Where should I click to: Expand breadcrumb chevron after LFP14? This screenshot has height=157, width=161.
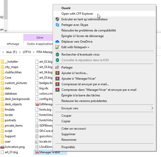tap(34, 52)
